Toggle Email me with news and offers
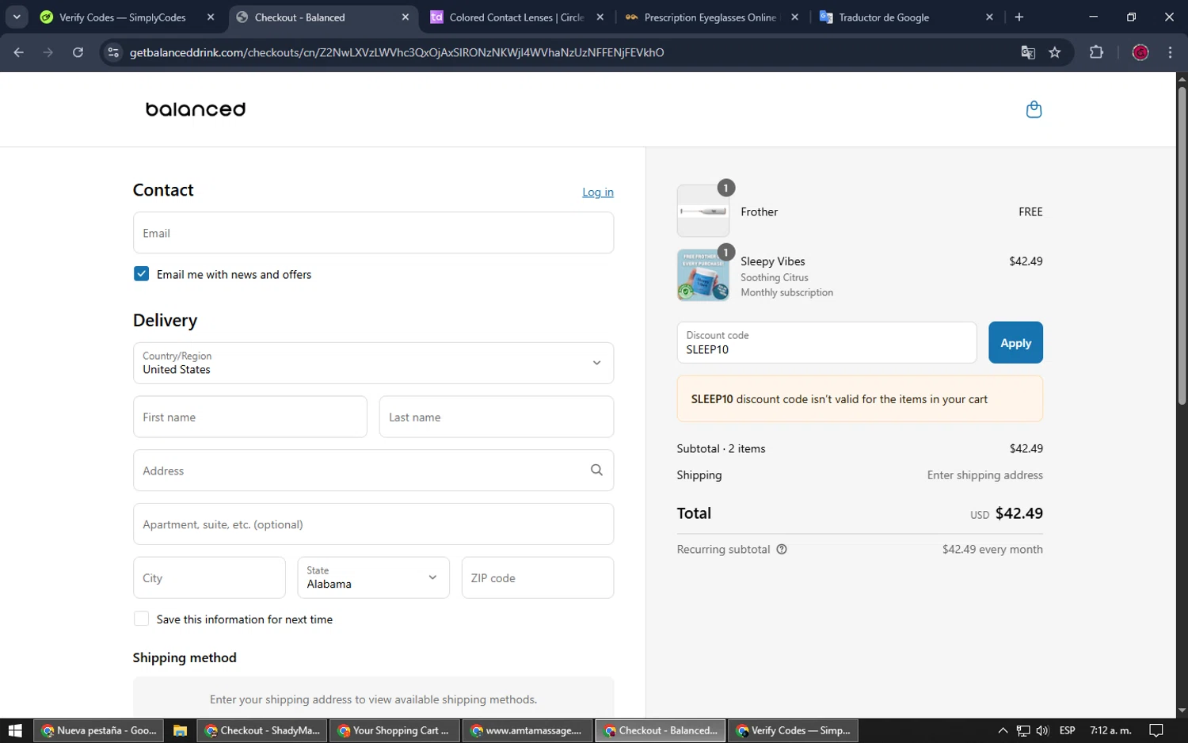 [142, 274]
